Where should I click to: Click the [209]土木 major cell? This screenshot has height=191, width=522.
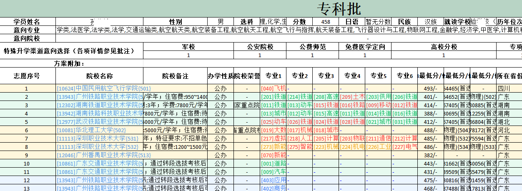tap(352, 97)
